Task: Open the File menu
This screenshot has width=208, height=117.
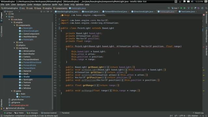Action: (2, 5)
